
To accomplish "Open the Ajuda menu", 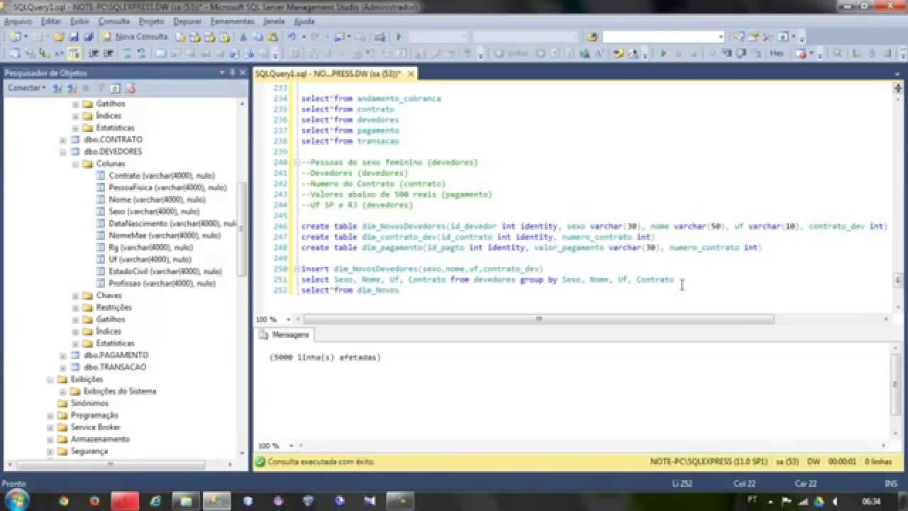I will pos(304,21).
